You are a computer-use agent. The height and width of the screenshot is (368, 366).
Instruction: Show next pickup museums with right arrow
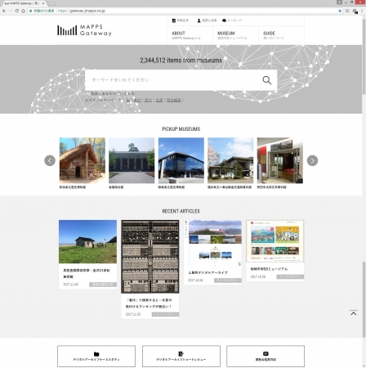click(312, 160)
